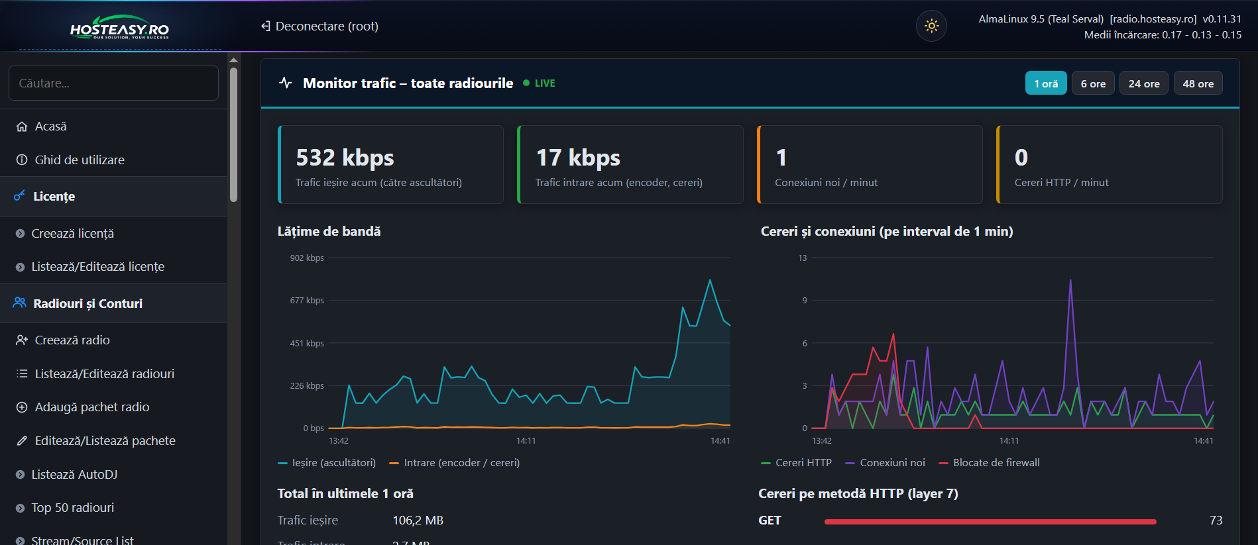Switch to the 48 ore time range
Screen dimensions: 1258x545
[x=1198, y=83]
